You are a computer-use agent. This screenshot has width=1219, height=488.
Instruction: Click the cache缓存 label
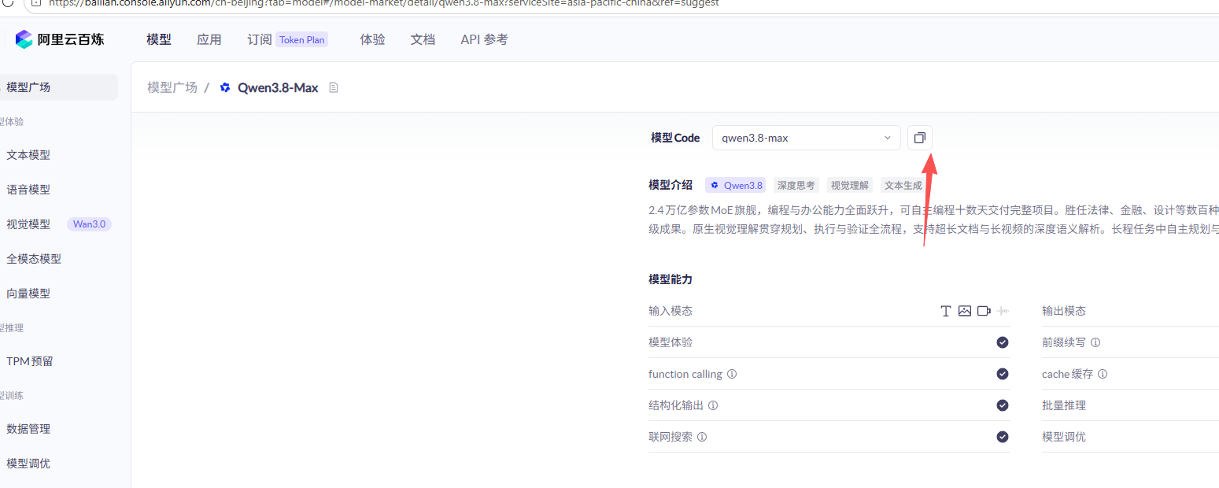pos(1067,374)
